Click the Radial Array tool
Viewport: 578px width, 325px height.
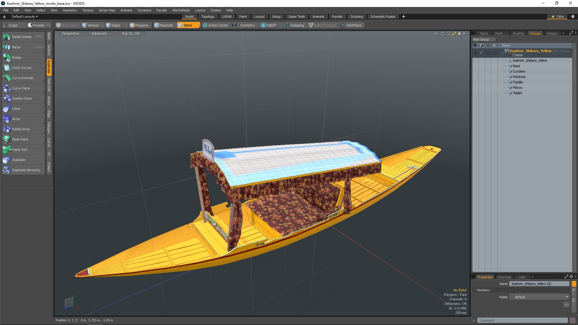[x=21, y=129]
